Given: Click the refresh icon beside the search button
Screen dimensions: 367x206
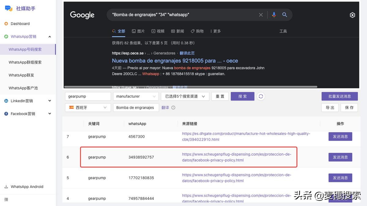Looking at the screenshot, I should click(261, 96).
